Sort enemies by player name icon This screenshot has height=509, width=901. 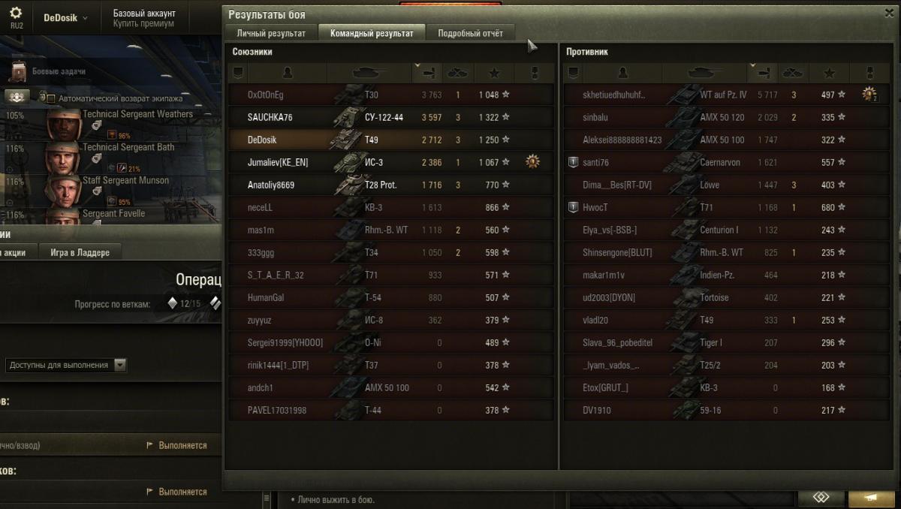tap(622, 73)
